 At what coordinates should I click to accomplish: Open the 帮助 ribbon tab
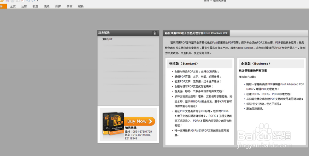point(81,6)
